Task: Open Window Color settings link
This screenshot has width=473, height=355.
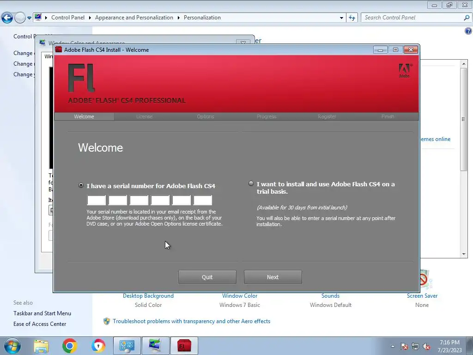Action: click(x=240, y=296)
